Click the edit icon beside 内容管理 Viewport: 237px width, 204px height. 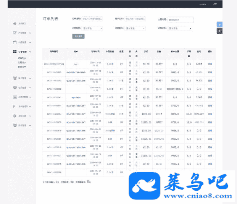pos(15,33)
